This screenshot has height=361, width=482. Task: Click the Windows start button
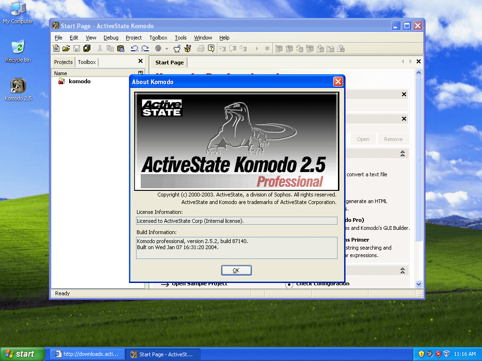[x=22, y=354]
